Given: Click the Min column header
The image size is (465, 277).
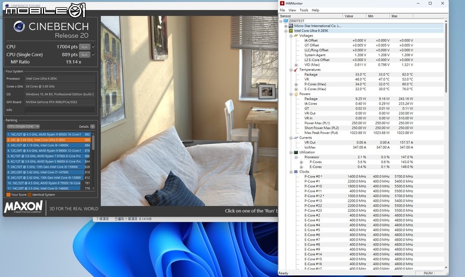Looking at the screenshot, I should (x=377, y=16).
